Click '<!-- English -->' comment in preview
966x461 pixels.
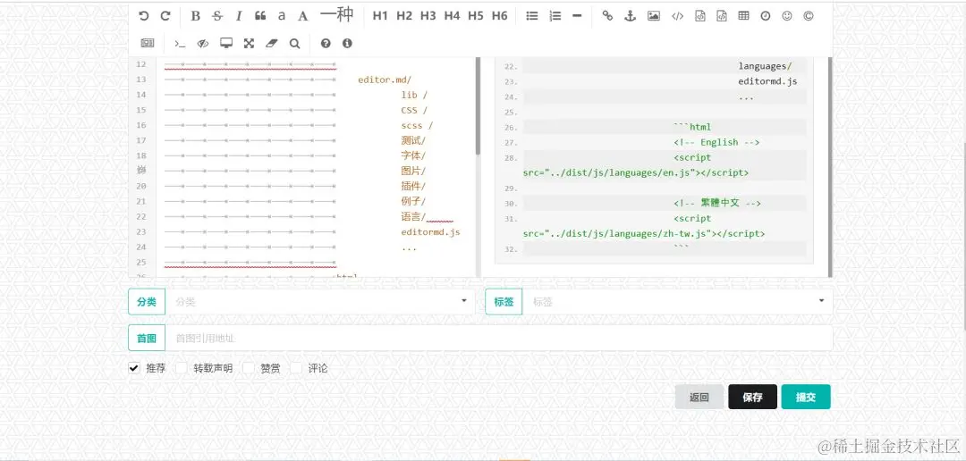(716, 142)
